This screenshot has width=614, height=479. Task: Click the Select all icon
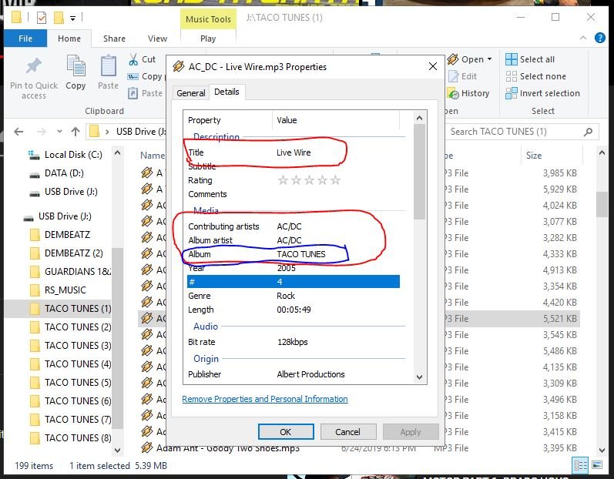pos(511,59)
